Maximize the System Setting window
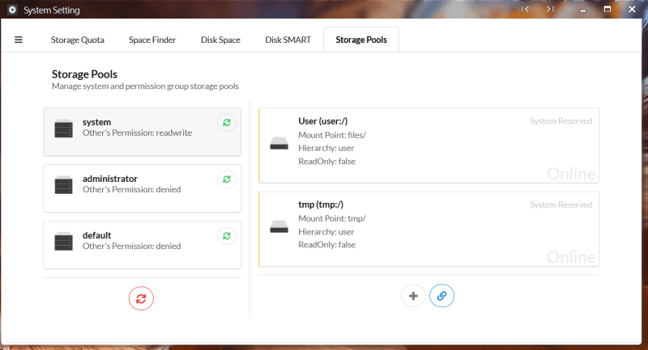This screenshot has width=648, height=350. (x=607, y=9)
